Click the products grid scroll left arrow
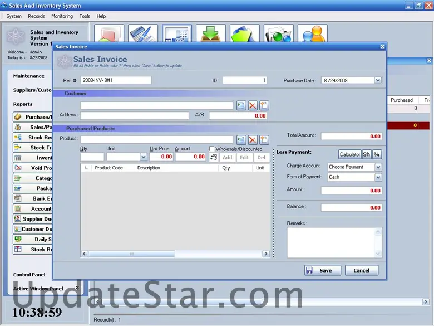 pyautogui.click(x=85, y=254)
